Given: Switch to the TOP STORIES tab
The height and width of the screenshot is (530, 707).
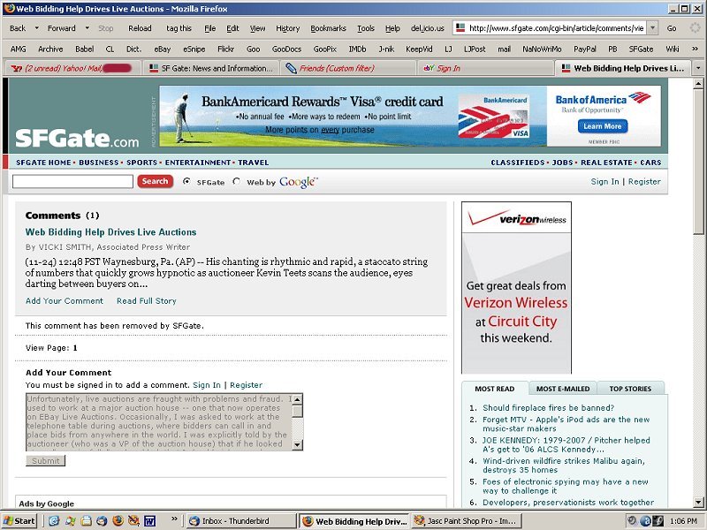Looking at the screenshot, I should tap(630, 389).
